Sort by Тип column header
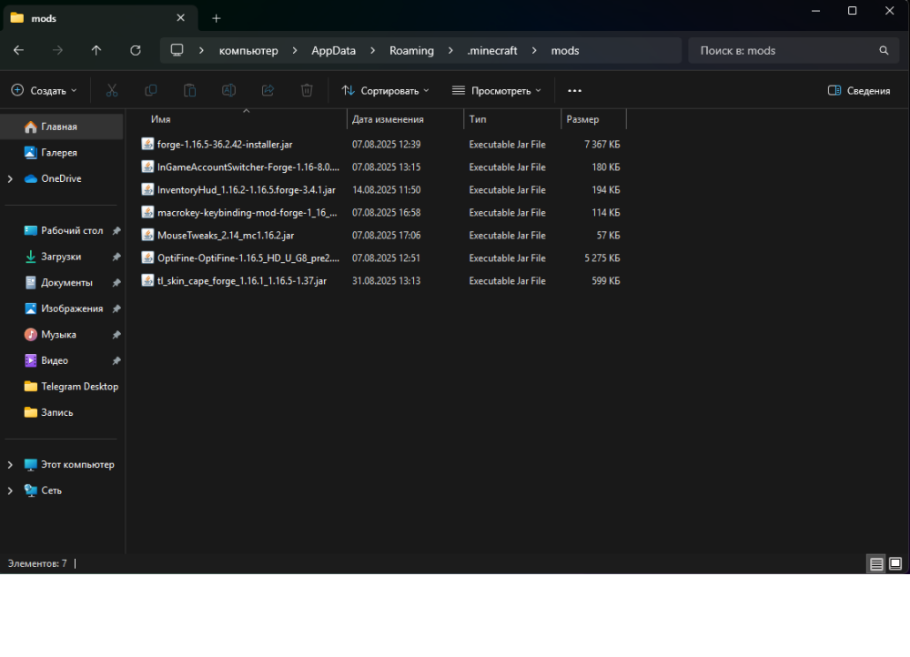Image resolution: width=910 pixels, height=657 pixels. [478, 119]
